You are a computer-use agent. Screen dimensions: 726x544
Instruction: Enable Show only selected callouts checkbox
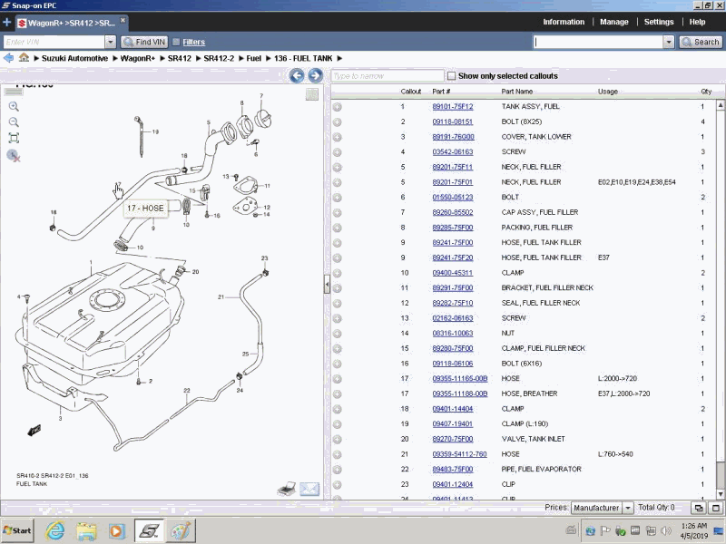click(x=451, y=76)
